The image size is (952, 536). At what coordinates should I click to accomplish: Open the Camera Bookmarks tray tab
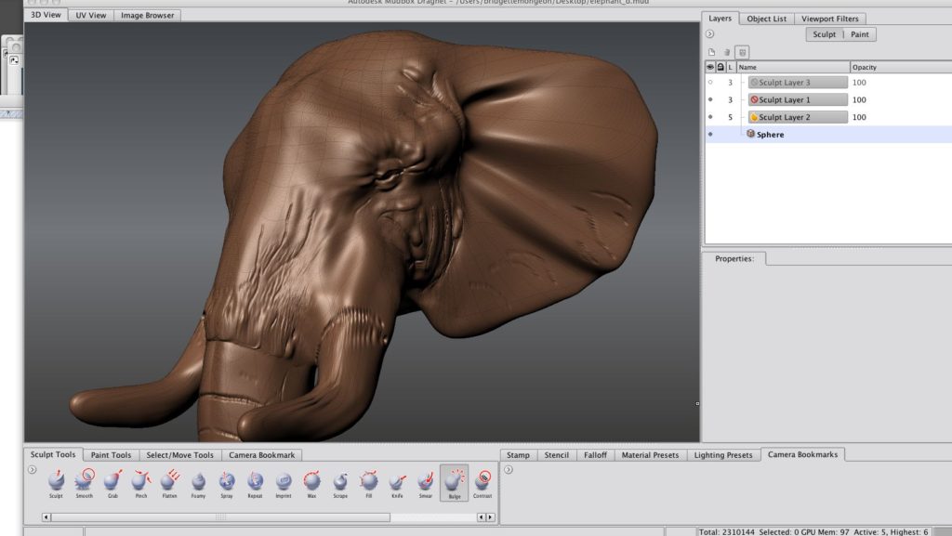tap(802, 454)
